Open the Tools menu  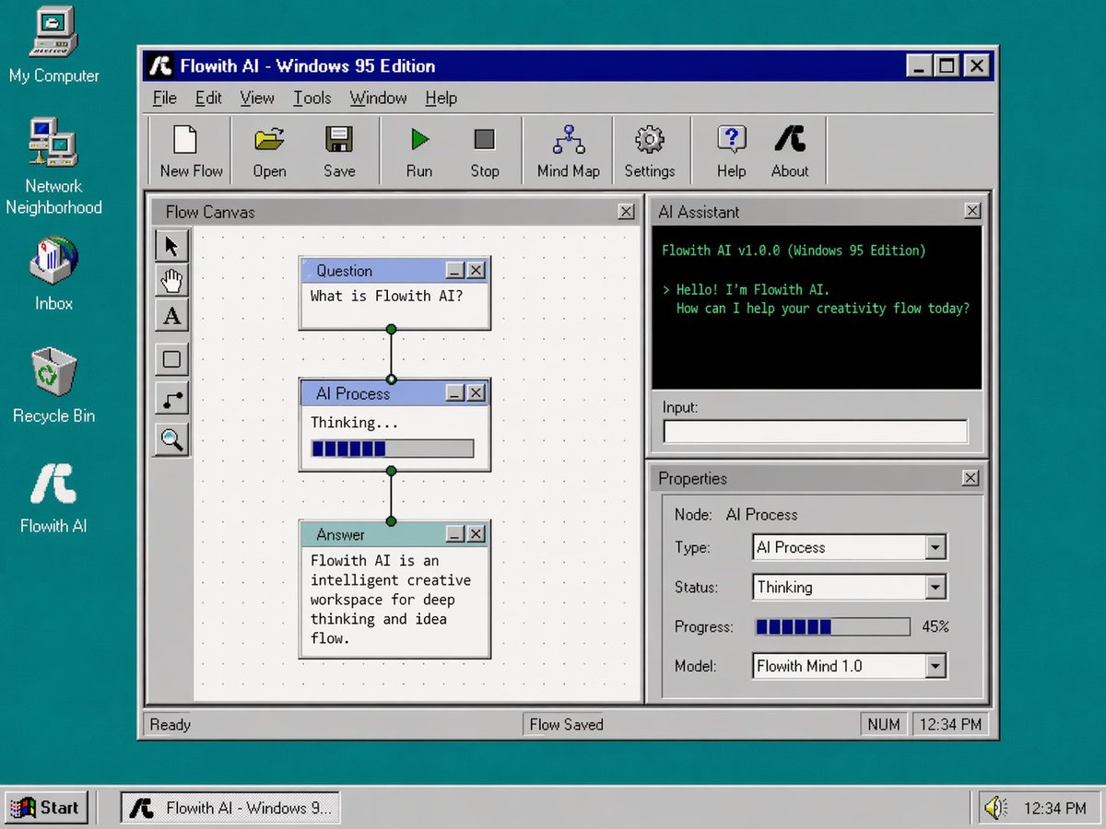point(312,98)
